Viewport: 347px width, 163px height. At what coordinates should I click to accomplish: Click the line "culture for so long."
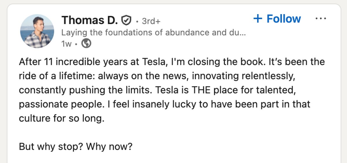pyautogui.click(x=61, y=118)
